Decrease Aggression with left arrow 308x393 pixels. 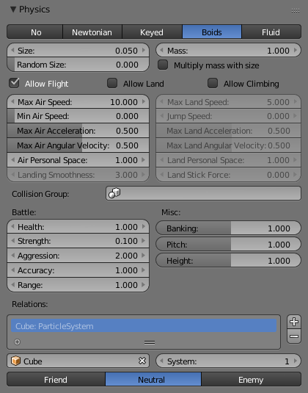coord(12,256)
